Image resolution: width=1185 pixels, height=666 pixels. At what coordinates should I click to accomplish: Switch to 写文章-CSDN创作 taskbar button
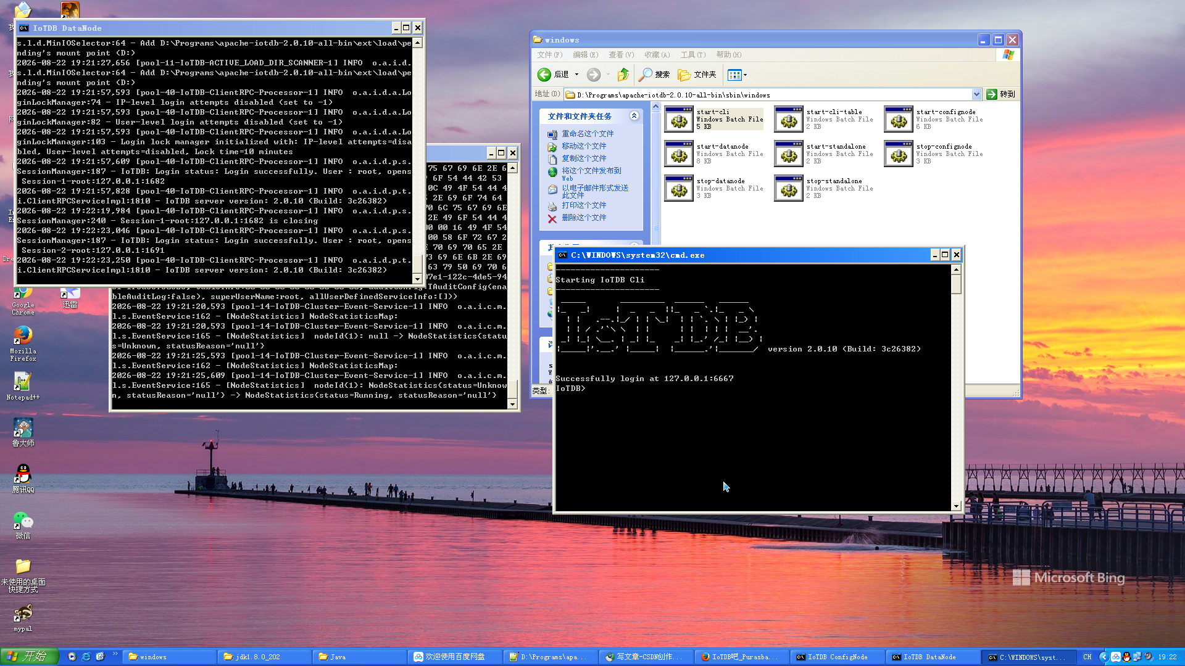point(645,657)
